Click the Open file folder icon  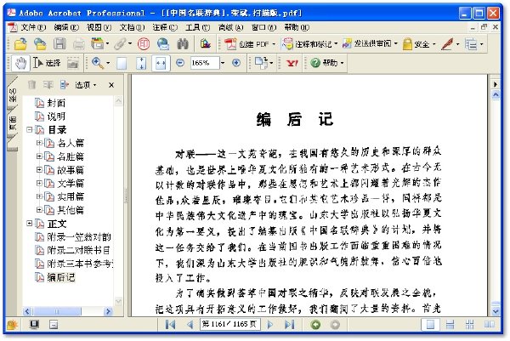click(20, 43)
